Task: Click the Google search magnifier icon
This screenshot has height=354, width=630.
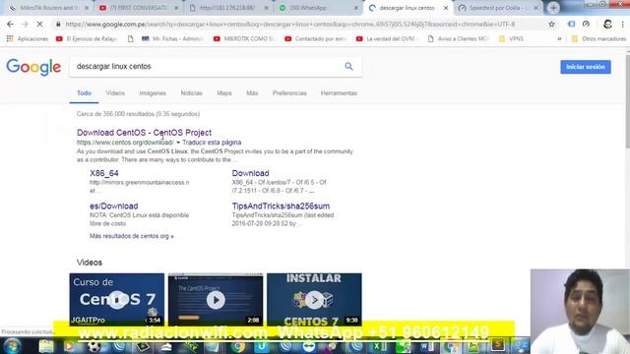Action: coord(348,66)
